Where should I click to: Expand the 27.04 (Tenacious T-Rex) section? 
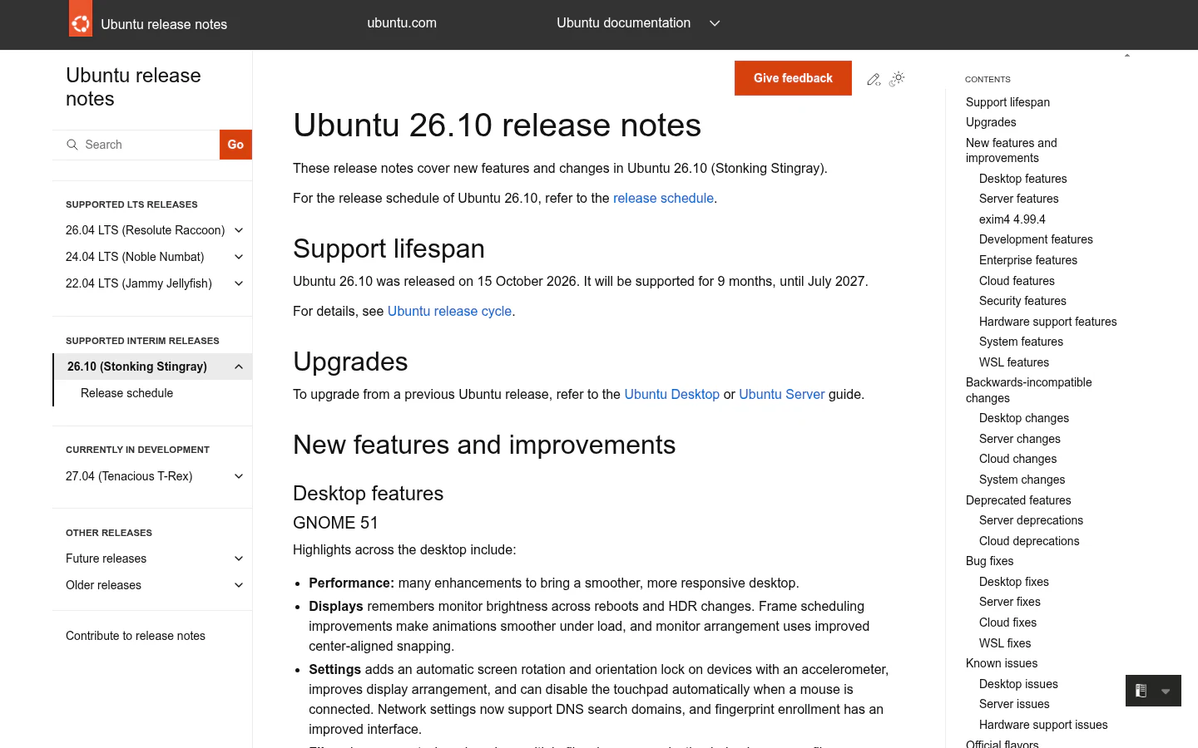[x=239, y=476]
